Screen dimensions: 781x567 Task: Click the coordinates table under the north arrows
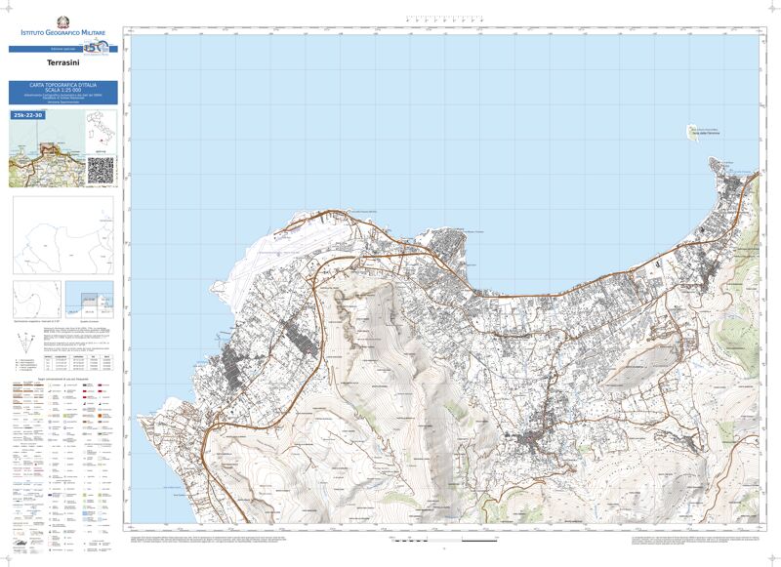[84, 361]
